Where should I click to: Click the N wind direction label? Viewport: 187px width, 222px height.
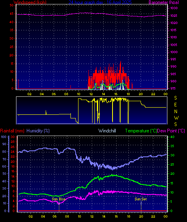176,112
